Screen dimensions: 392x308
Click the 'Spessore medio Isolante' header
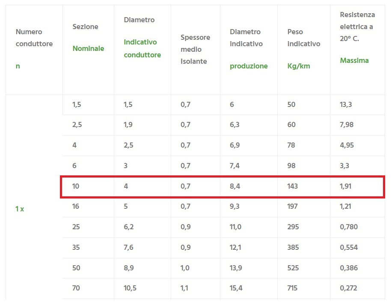[195, 49]
